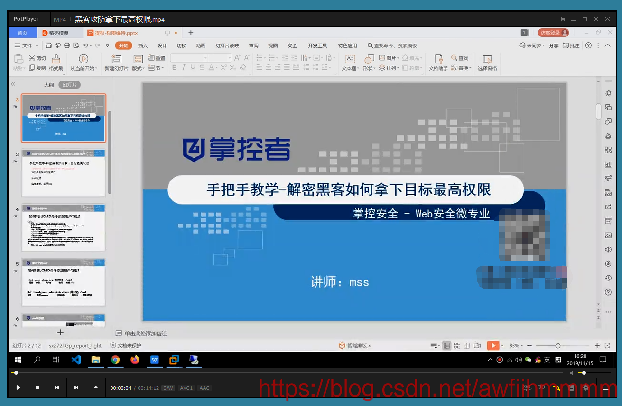Click the PotPlayer open/eject file button

(96, 388)
